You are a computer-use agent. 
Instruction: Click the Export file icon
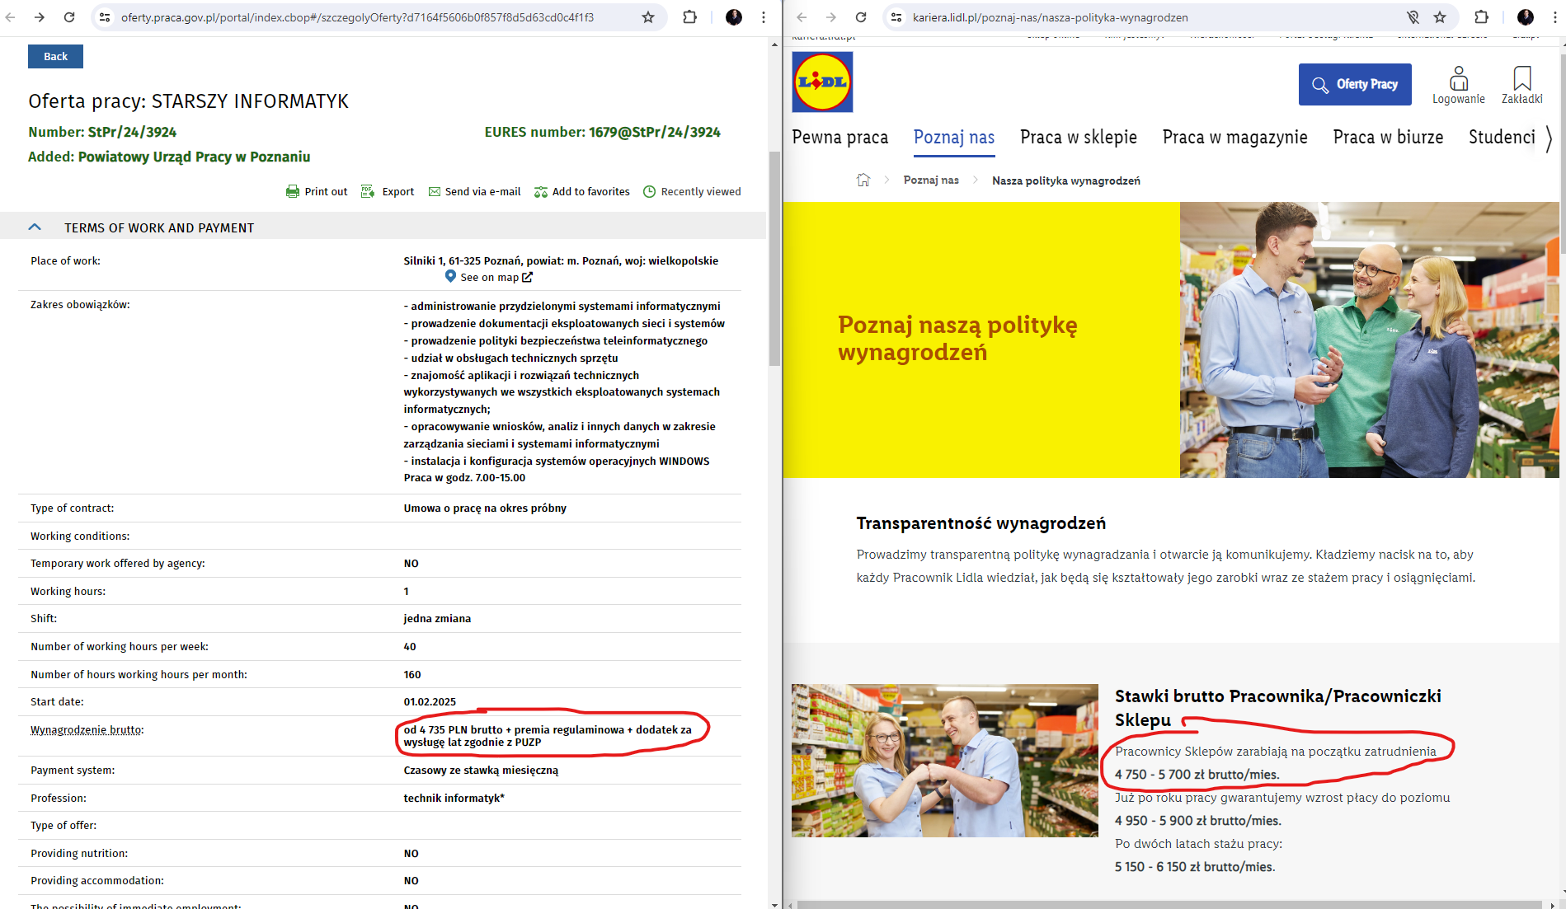tap(368, 192)
